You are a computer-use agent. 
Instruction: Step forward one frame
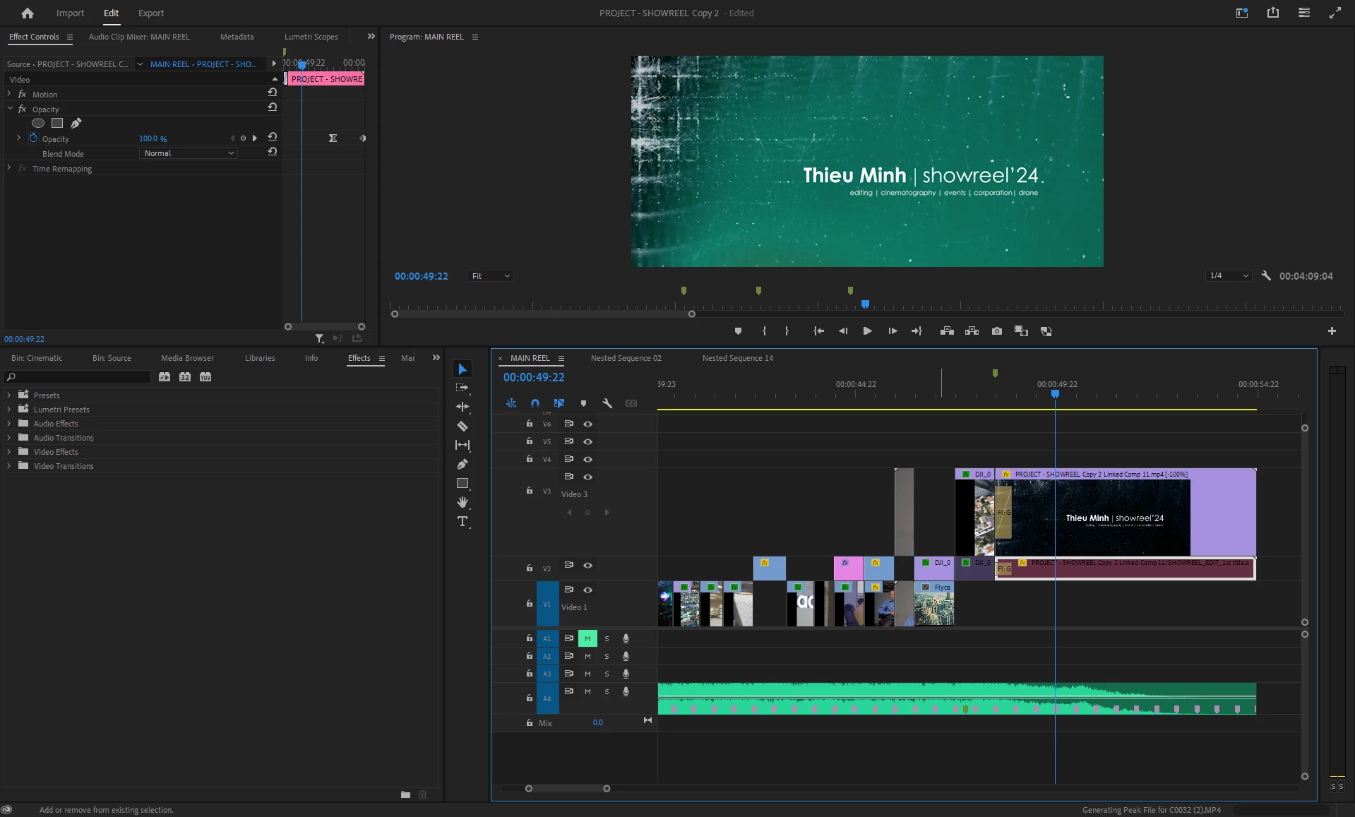[x=893, y=331]
